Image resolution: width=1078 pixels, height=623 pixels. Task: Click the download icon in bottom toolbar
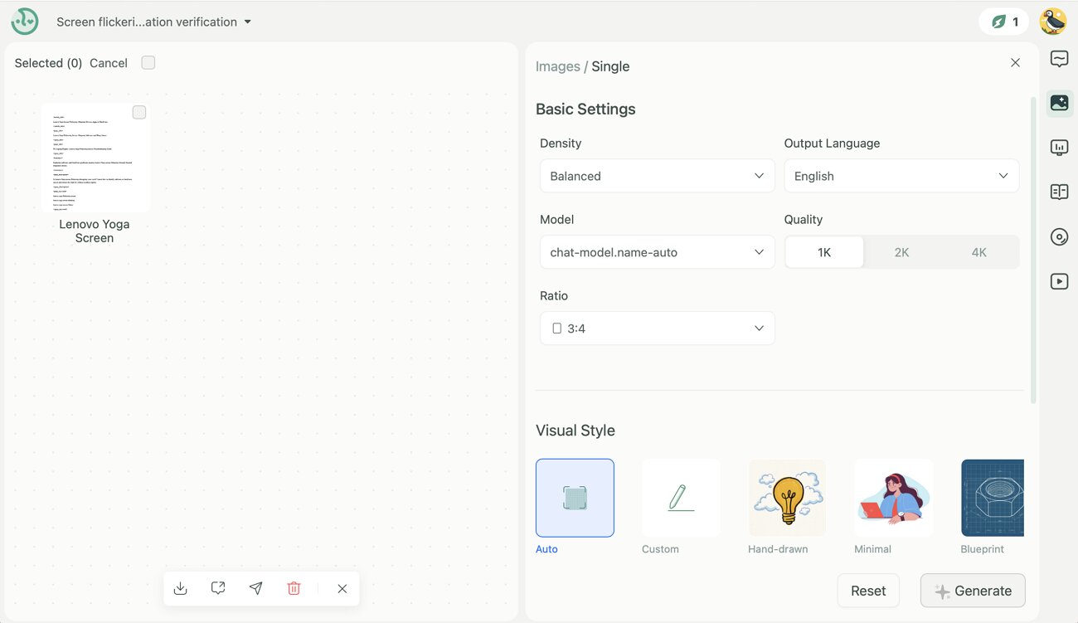(180, 588)
